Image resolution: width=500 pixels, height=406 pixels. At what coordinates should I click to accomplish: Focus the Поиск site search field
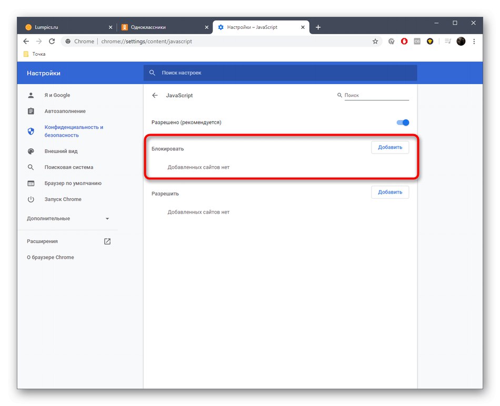pyautogui.click(x=376, y=95)
